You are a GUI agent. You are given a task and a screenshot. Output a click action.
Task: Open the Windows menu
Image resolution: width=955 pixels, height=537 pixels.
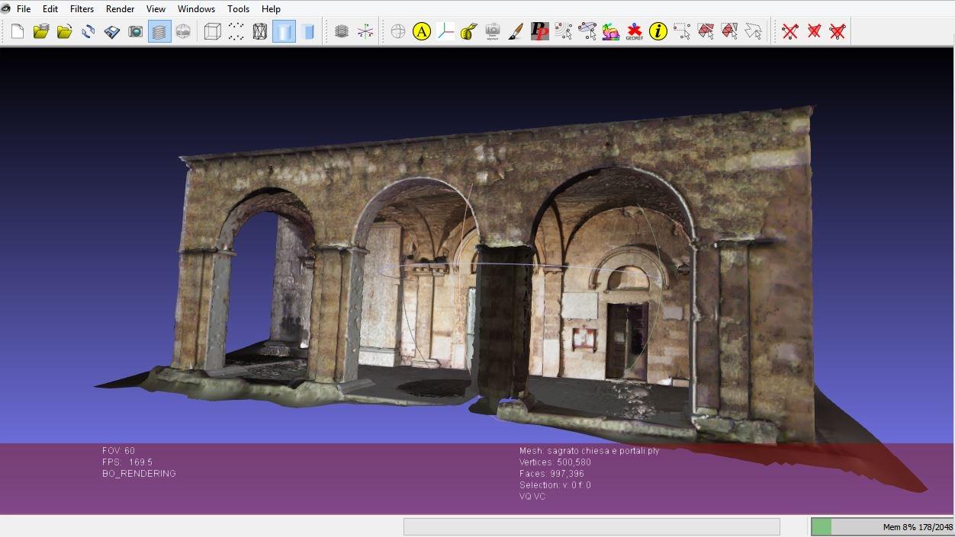click(x=196, y=9)
